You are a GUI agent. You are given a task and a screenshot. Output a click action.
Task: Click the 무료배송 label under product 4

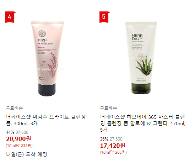click(14, 108)
